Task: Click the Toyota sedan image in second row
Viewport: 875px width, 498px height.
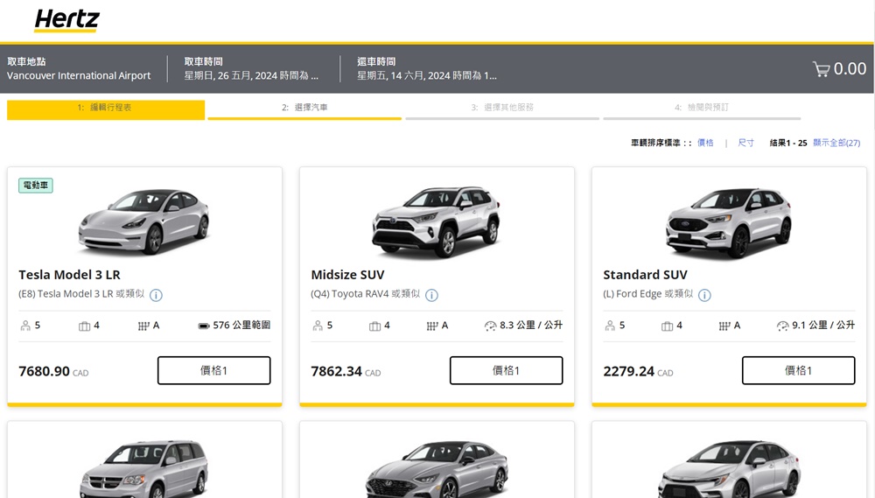Action: point(729,469)
